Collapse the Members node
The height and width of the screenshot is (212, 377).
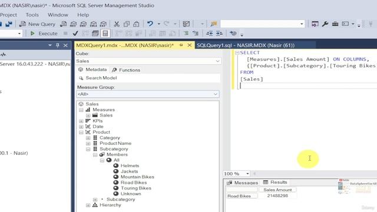[95, 155]
